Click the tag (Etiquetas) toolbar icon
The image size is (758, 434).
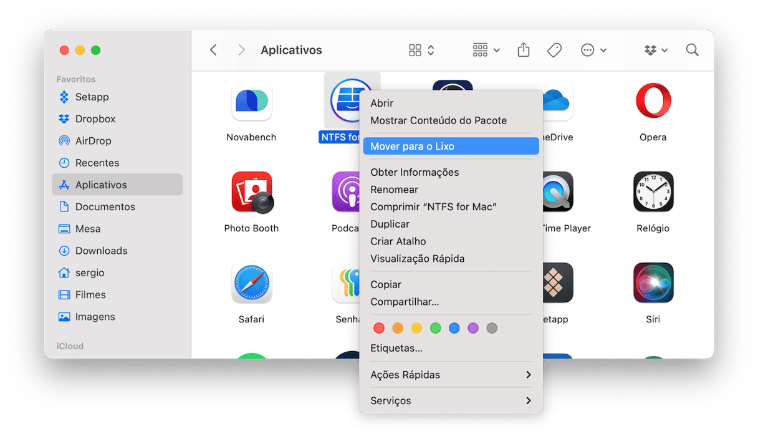point(554,50)
